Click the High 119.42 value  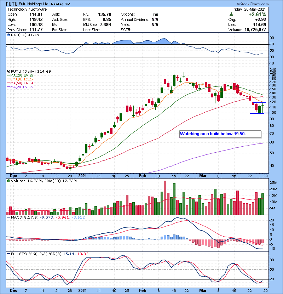[x=36, y=19]
